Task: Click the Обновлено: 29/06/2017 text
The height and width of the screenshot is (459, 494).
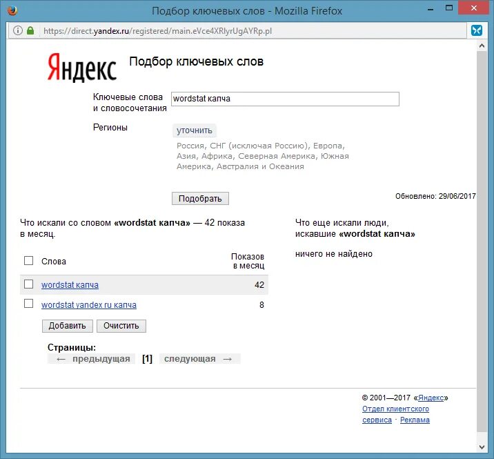Action: coord(435,196)
